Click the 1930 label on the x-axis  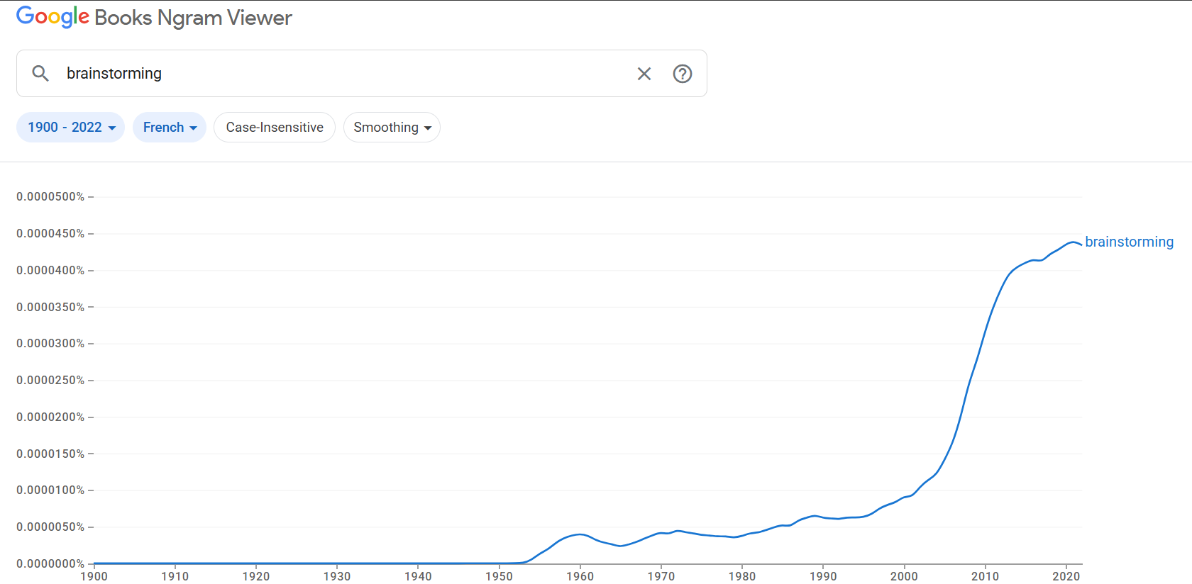click(337, 576)
